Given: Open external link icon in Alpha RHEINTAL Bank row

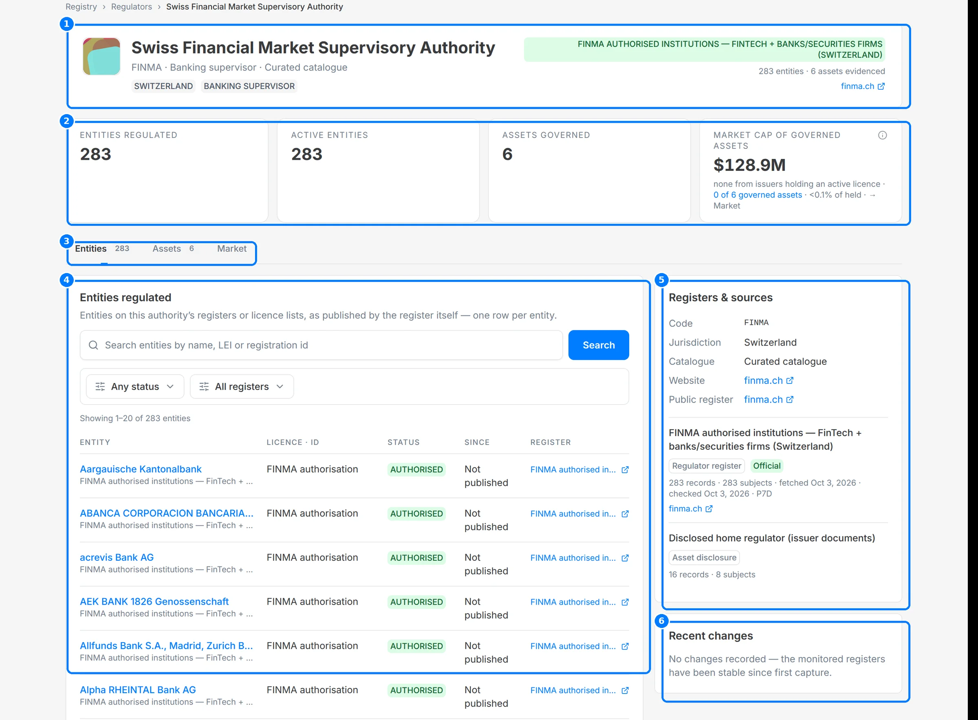Looking at the screenshot, I should click(x=625, y=690).
